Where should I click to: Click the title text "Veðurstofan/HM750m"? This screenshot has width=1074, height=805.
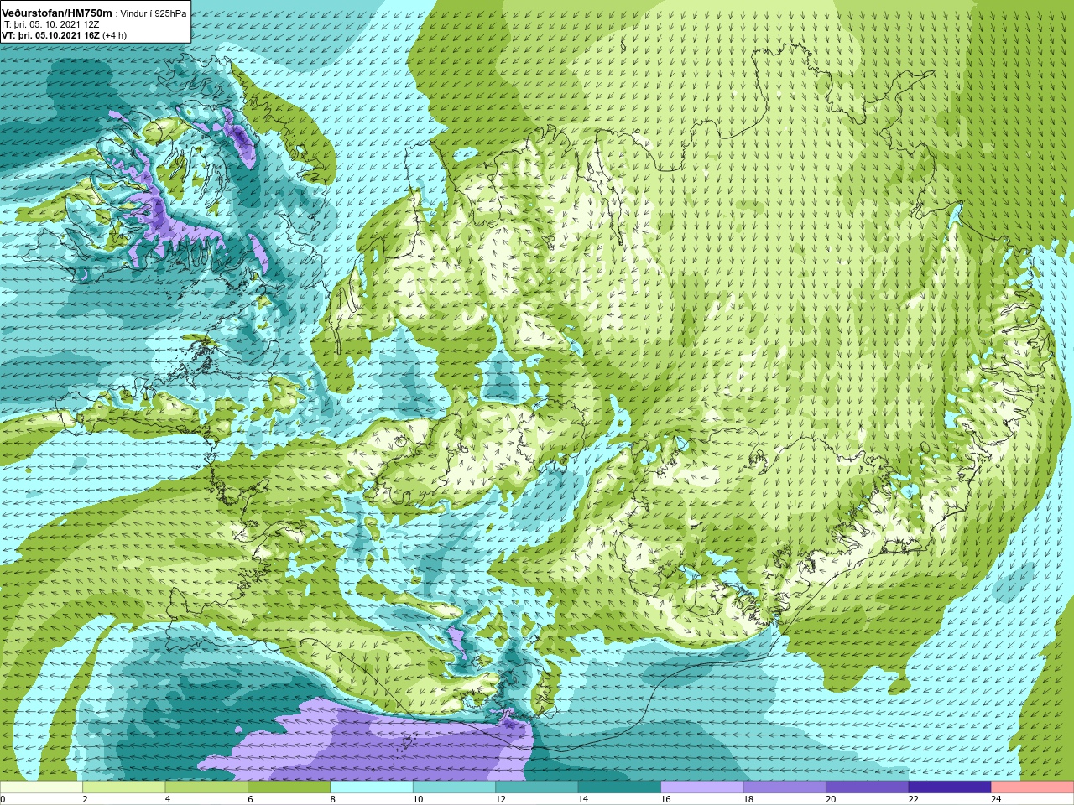pyautogui.click(x=57, y=13)
